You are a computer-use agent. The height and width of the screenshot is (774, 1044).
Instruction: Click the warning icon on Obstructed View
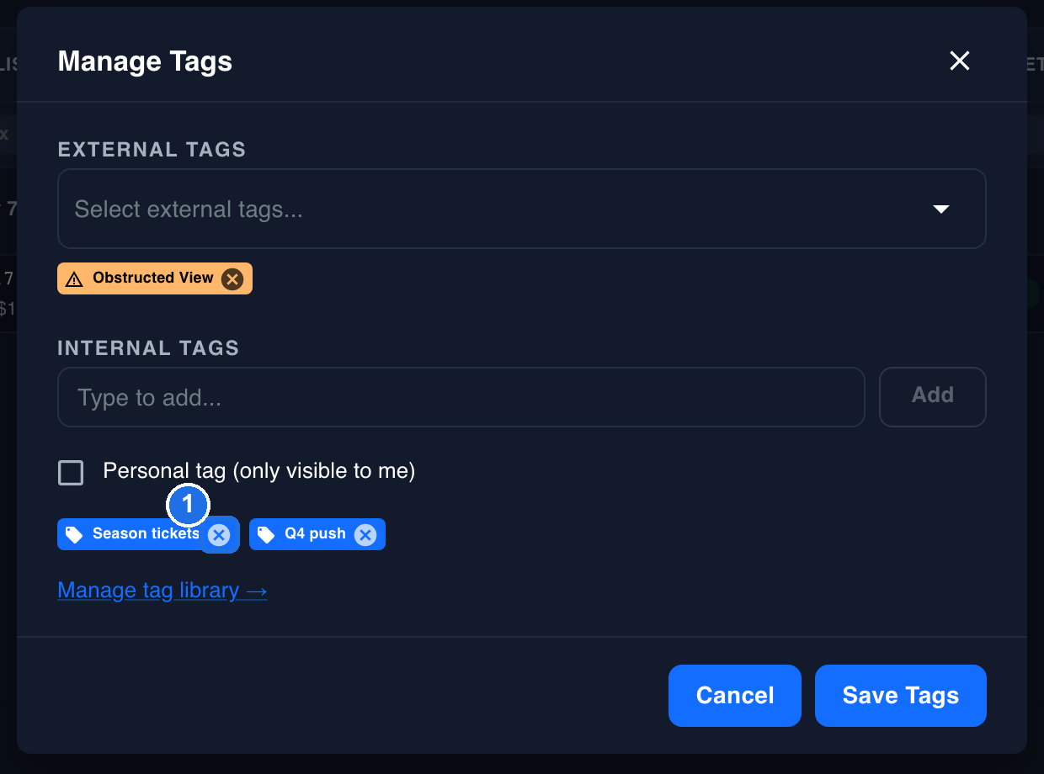(74, 279)
